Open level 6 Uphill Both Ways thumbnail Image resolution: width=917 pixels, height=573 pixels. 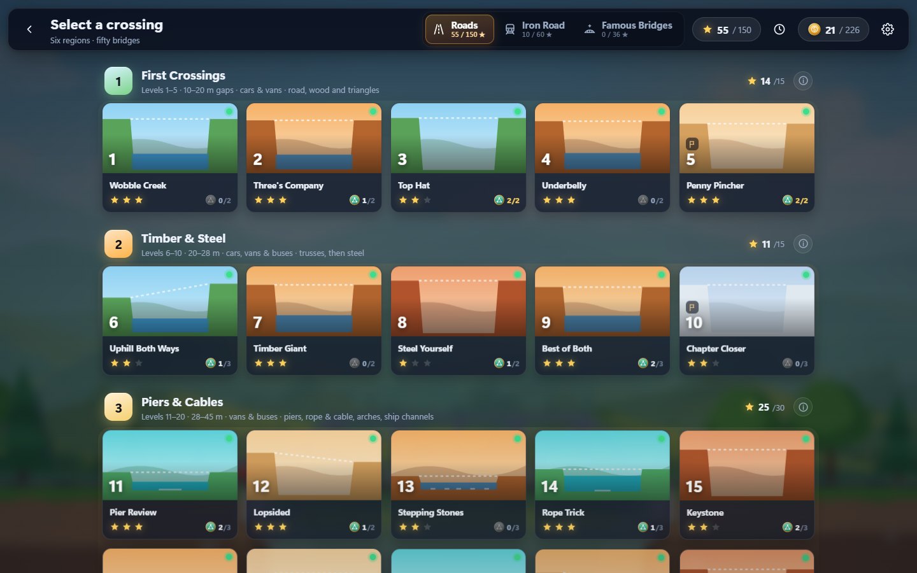tap(170, 301)
